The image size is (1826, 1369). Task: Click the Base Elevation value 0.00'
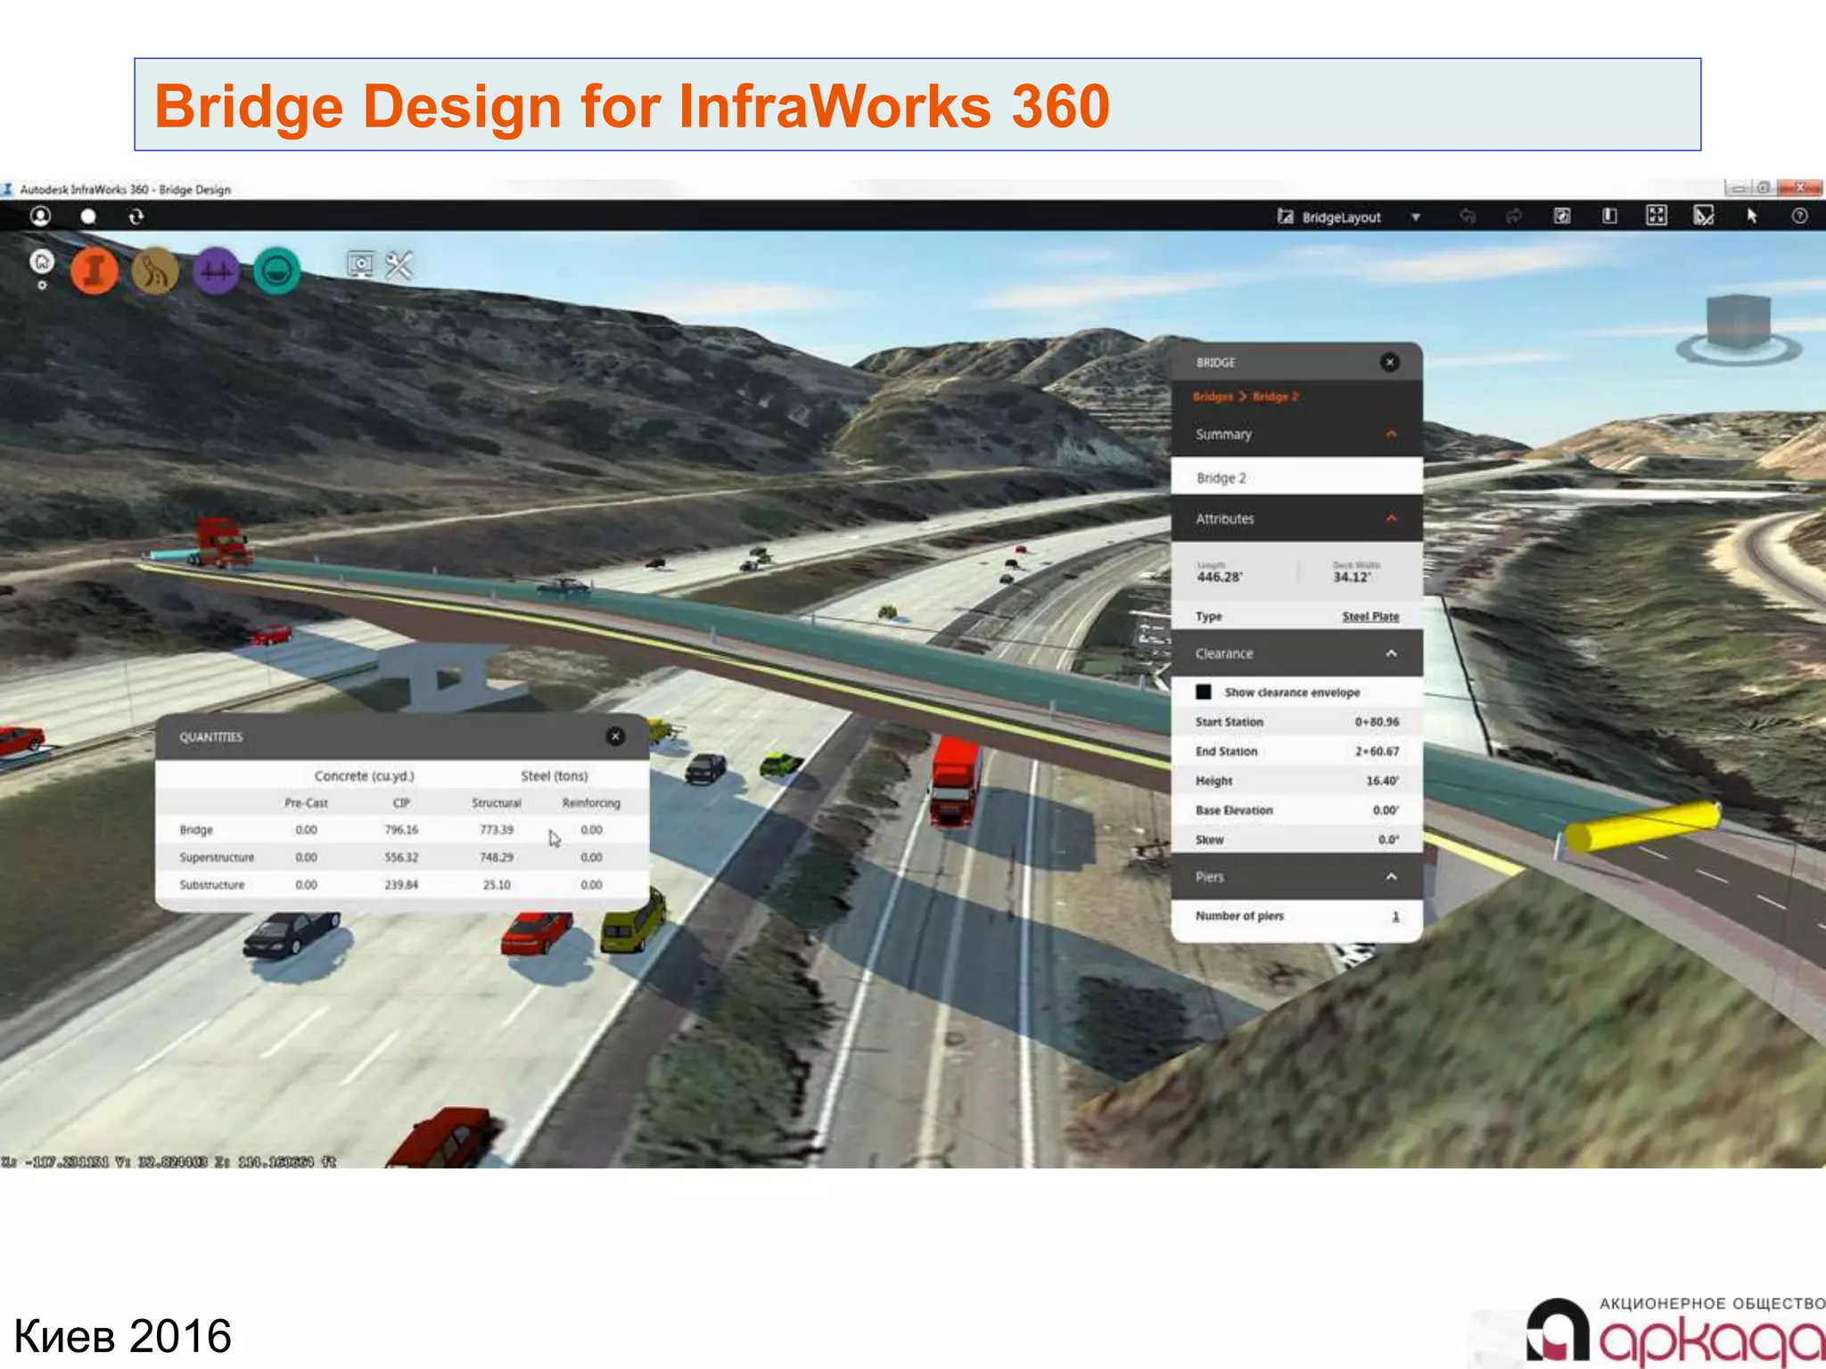1386,810
